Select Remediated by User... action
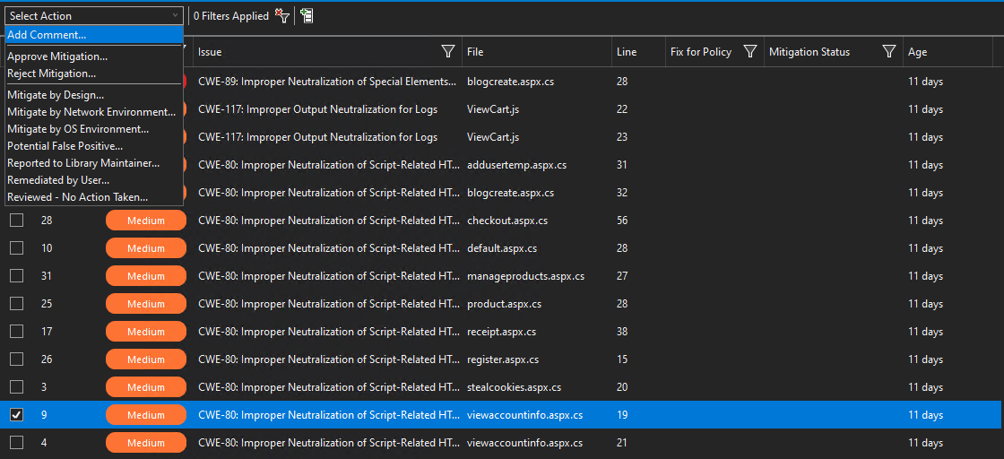The image size is (1004, 459). (94, 180)
